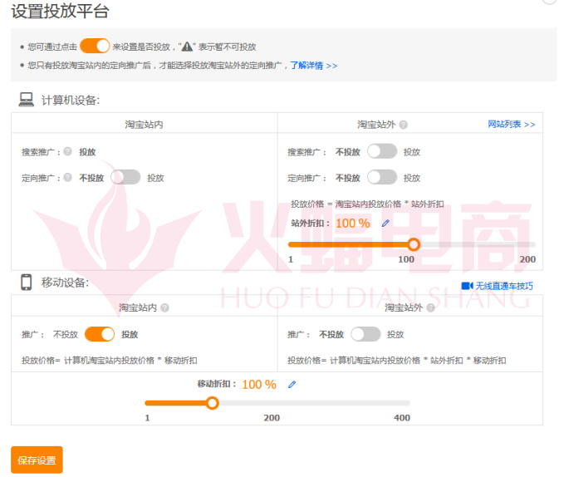Click the video camera icon by 无线直通车技巧
The image size is (564, 477).
pos(468,286)
